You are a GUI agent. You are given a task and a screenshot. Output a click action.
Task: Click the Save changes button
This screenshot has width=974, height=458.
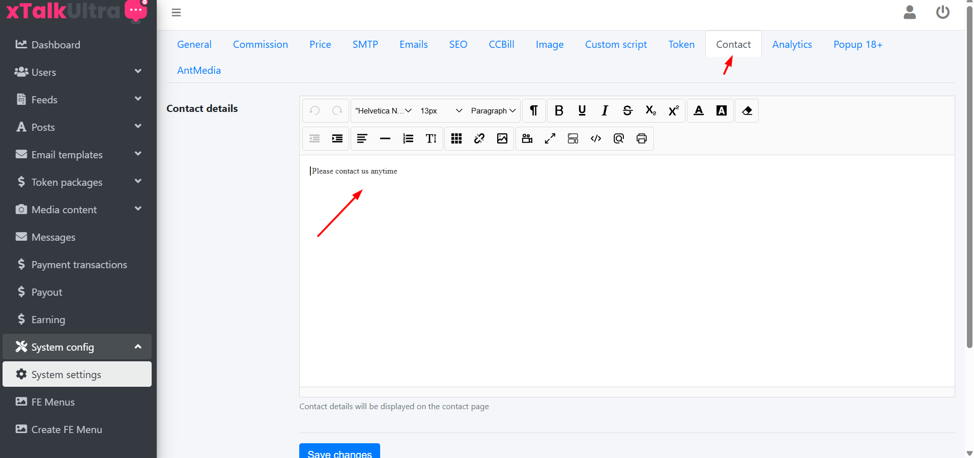click(x=339, y=452)
